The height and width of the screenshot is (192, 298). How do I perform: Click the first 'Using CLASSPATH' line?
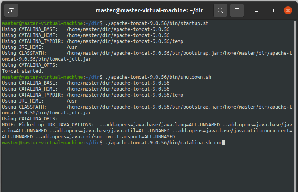point(147,53)
